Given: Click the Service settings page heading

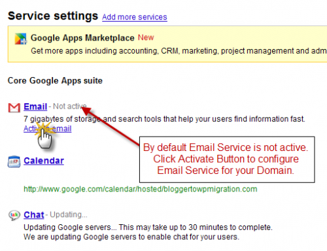Looking at the screenshot, I should (x=53, y=16).
